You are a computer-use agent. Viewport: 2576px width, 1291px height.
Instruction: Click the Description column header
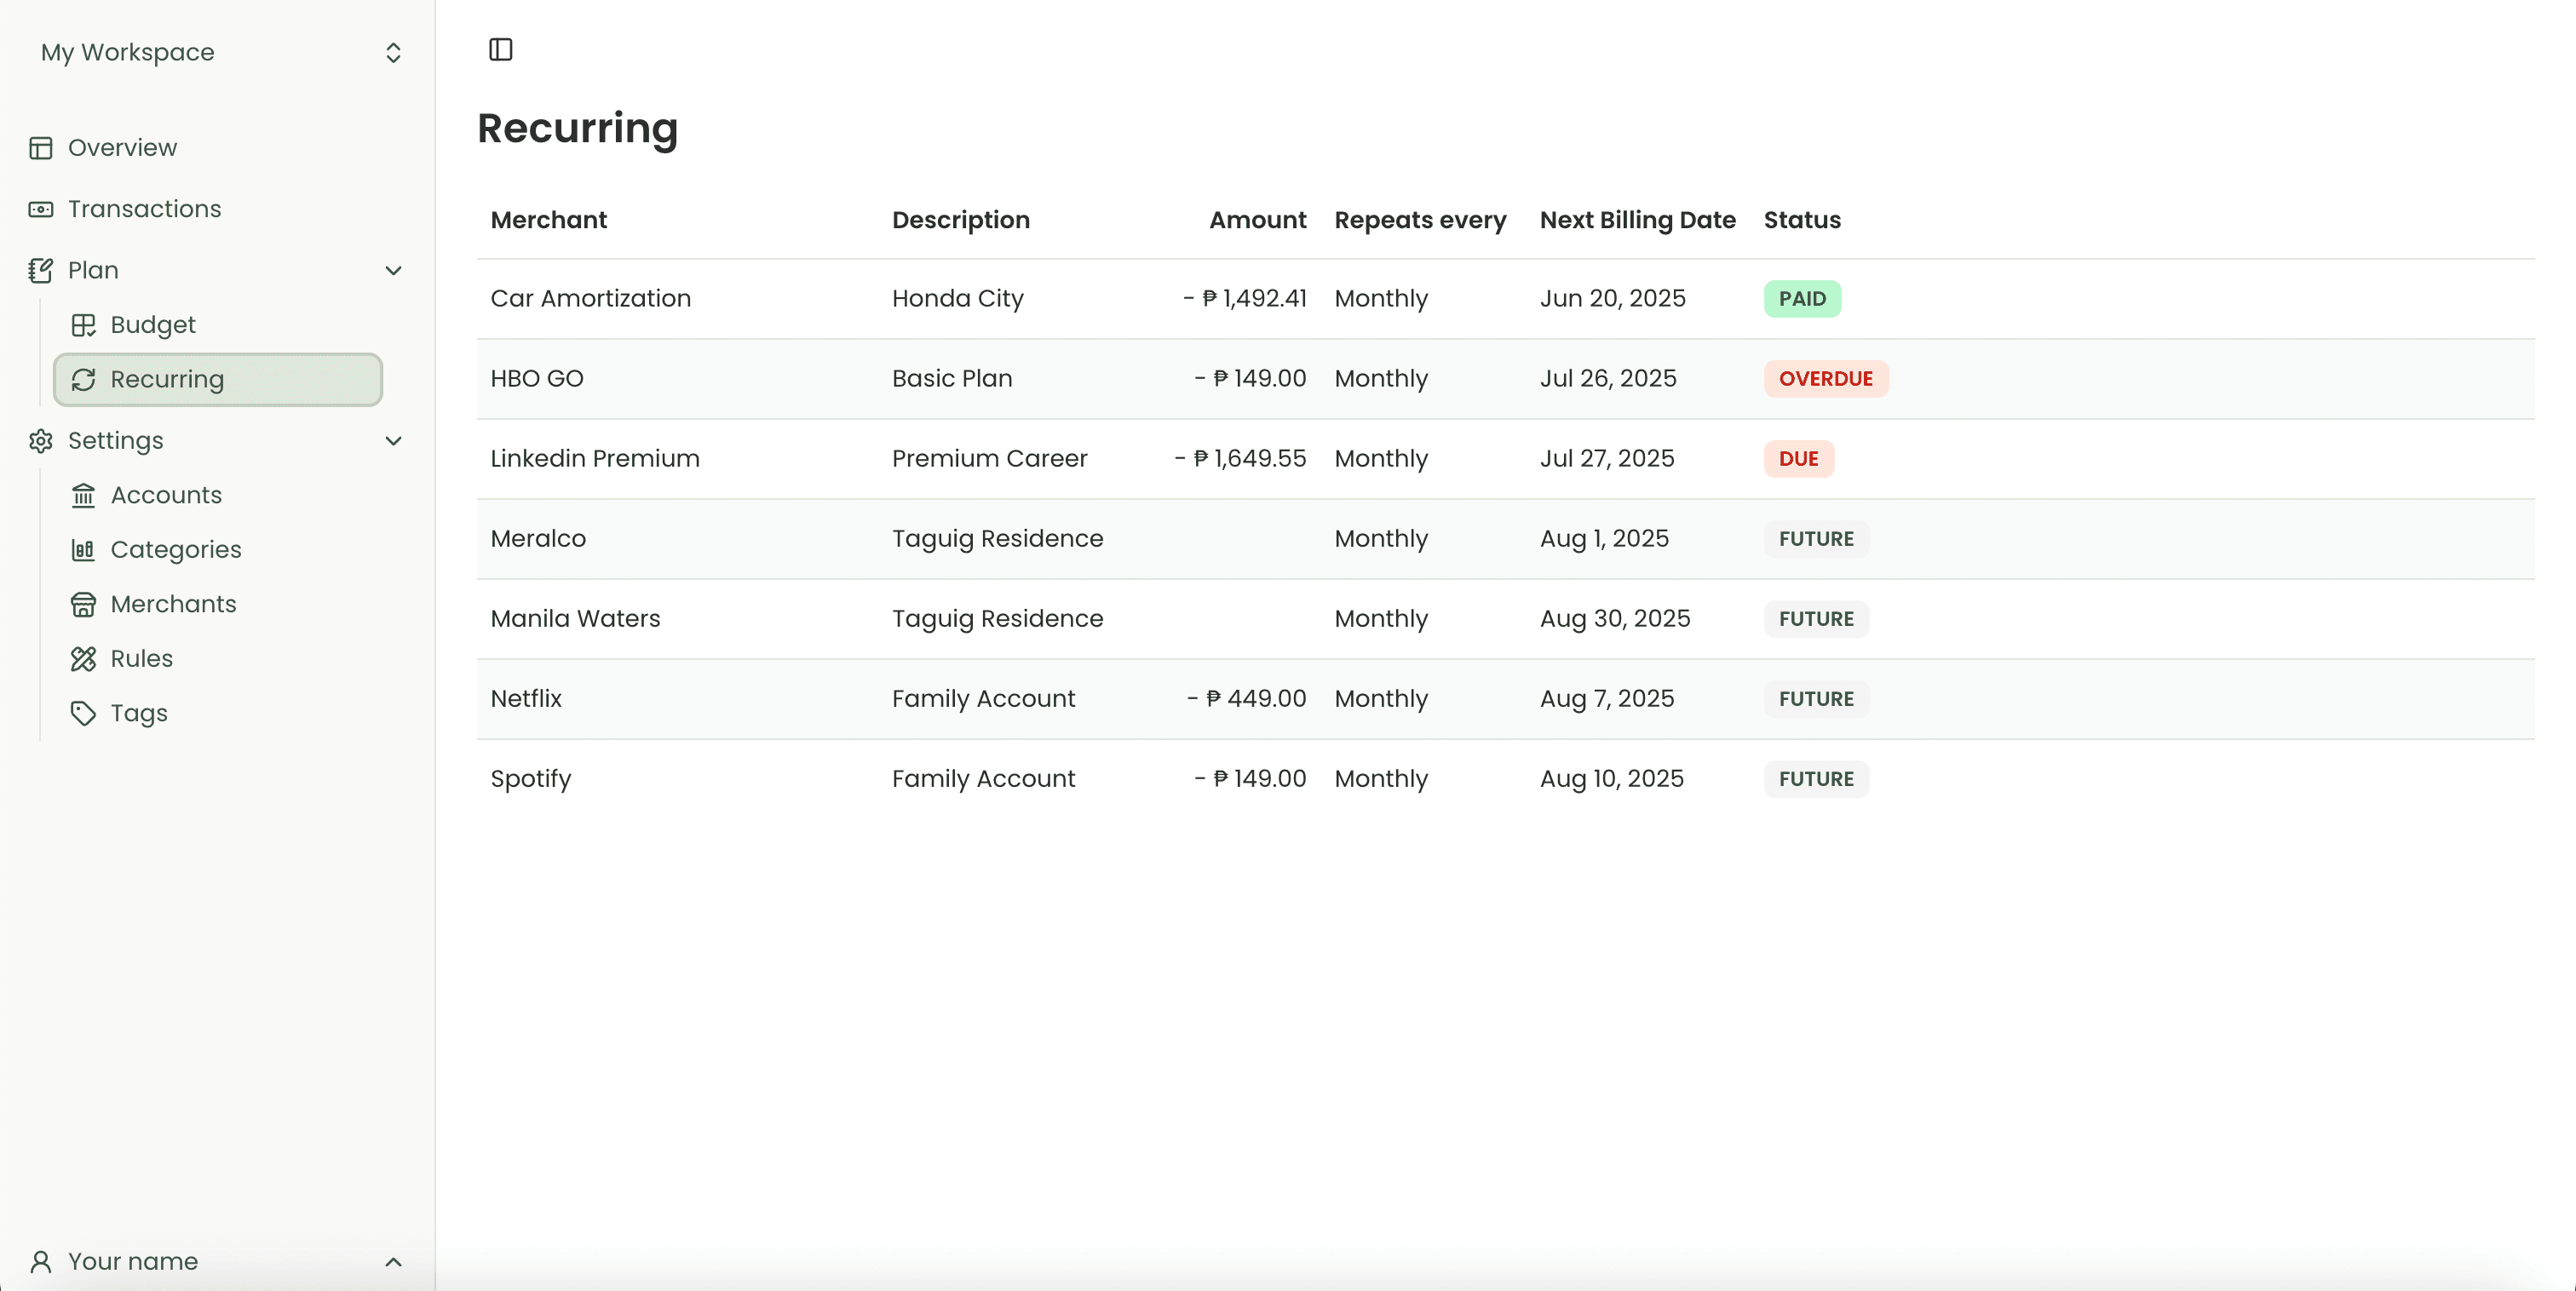tap(961, 220)
